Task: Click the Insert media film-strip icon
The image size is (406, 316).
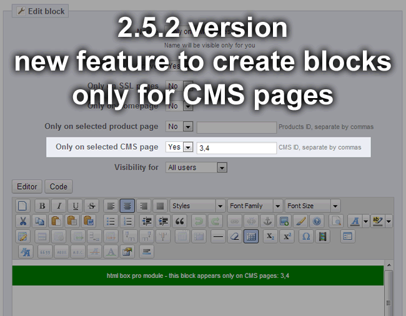Action: tap(323, 236)
